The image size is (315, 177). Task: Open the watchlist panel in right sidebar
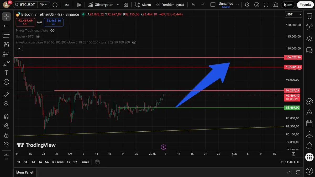tap(309, 16)
